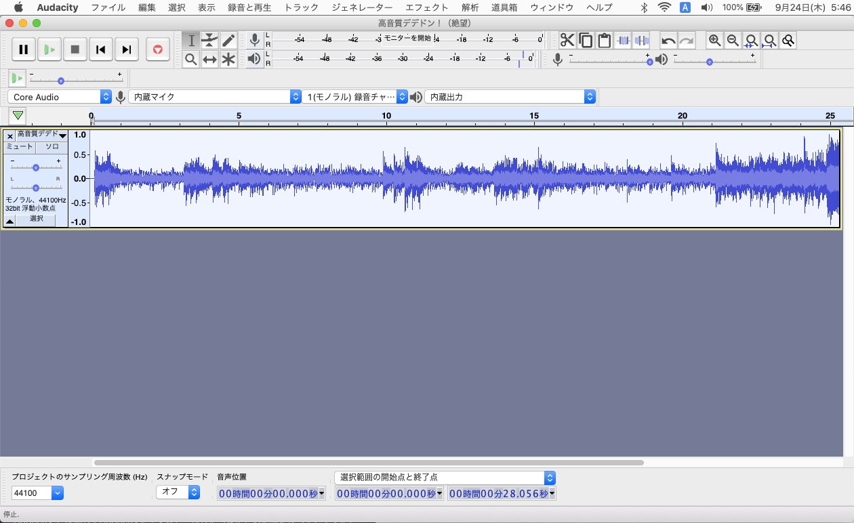Image resolution: width=854 pixels, height=523 pixels.
Task: Open the 内蔵出力 playback device dropdown
Action: point(510,97)
